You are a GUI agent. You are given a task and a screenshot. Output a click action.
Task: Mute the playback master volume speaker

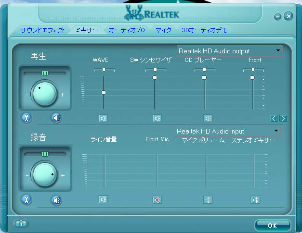57,118
